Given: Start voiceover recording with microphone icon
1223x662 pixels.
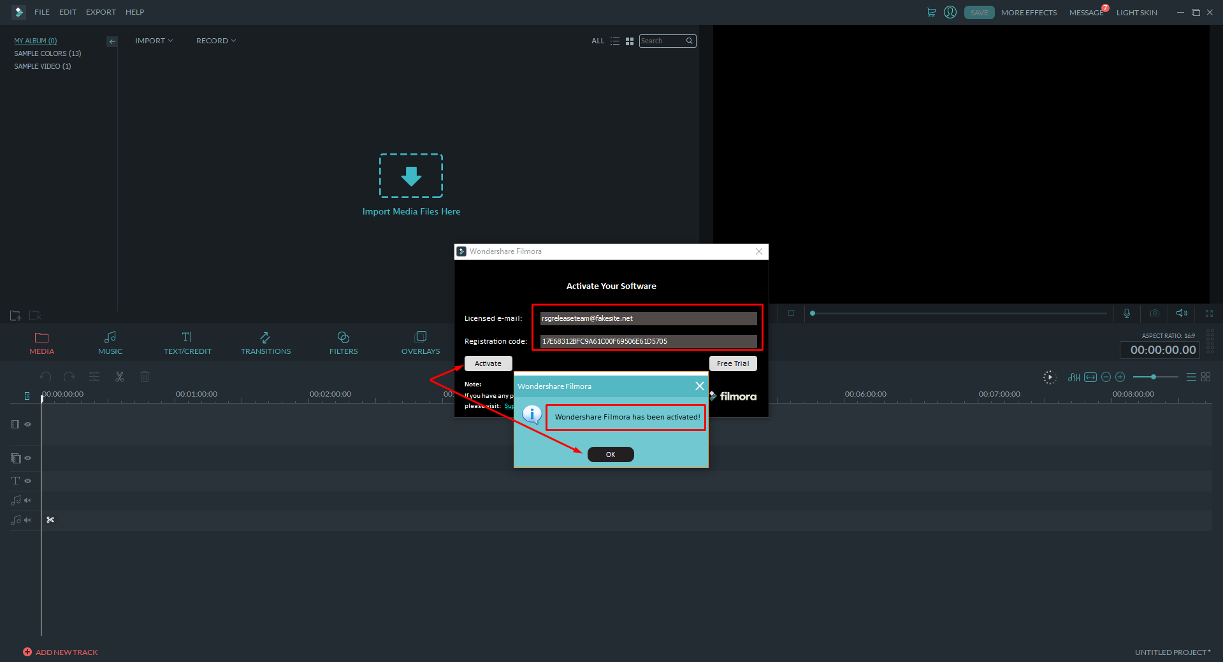Looking at the screenshot, I should pyautogui.click(x=1127, y=313).
